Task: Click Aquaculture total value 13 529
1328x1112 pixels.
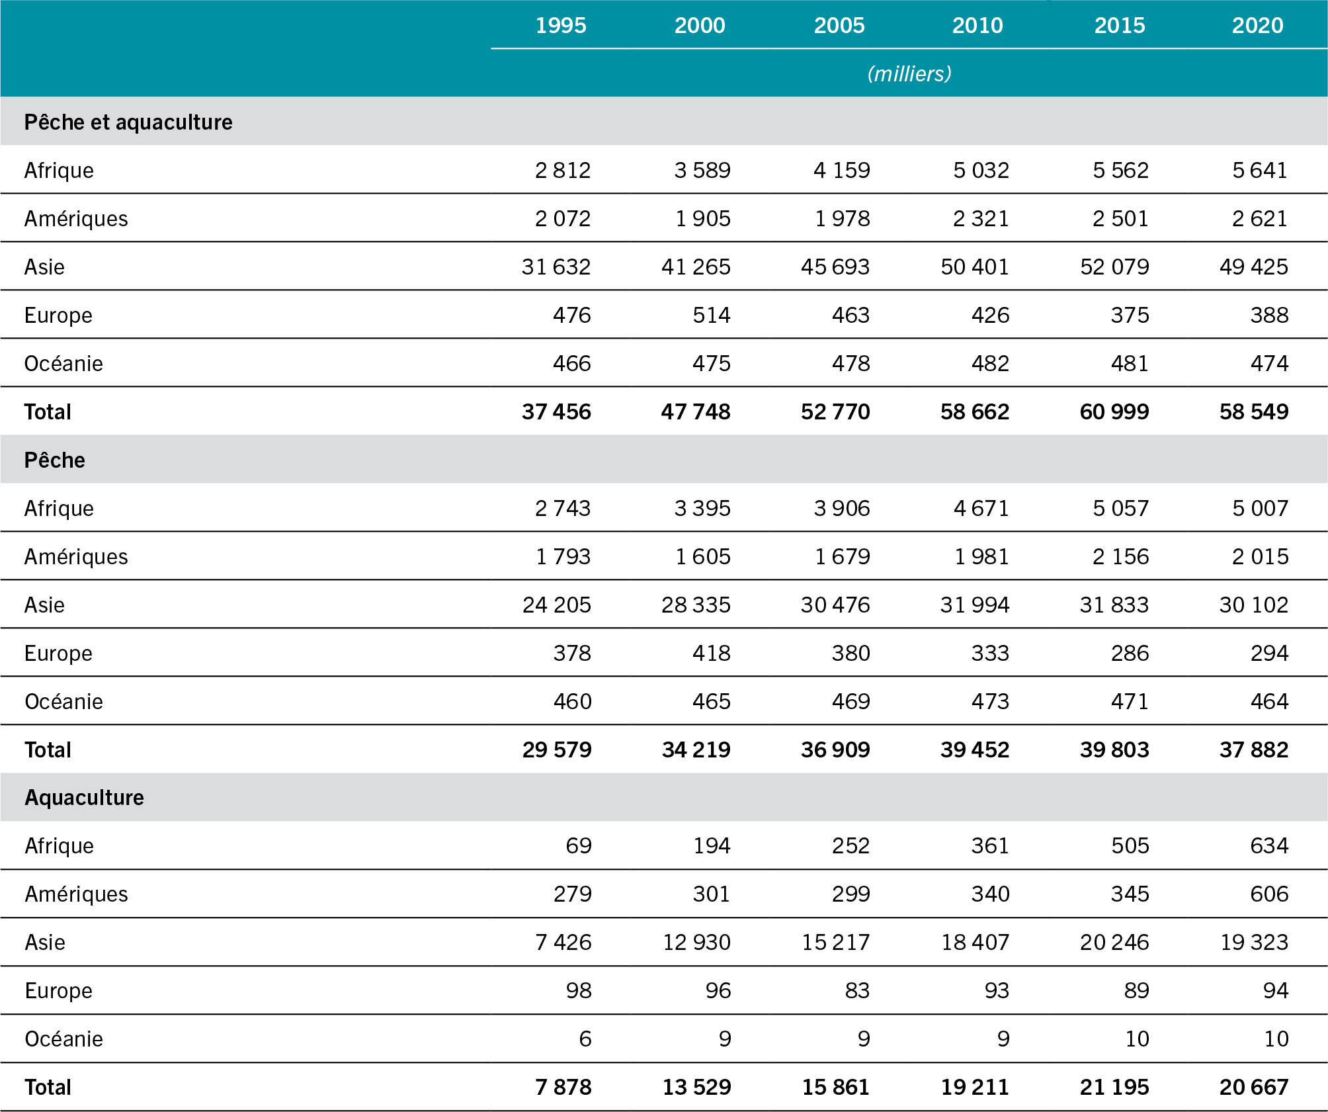Action: pos(697,1088)
